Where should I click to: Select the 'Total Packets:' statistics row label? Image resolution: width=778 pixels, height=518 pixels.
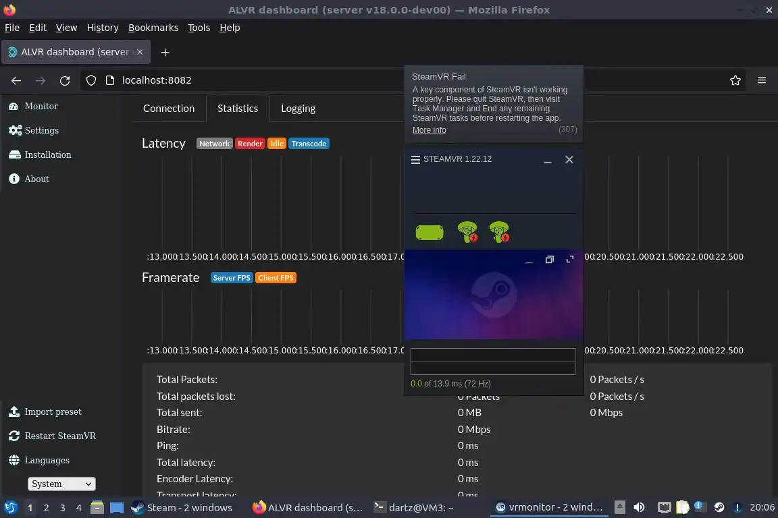point(187,380)
